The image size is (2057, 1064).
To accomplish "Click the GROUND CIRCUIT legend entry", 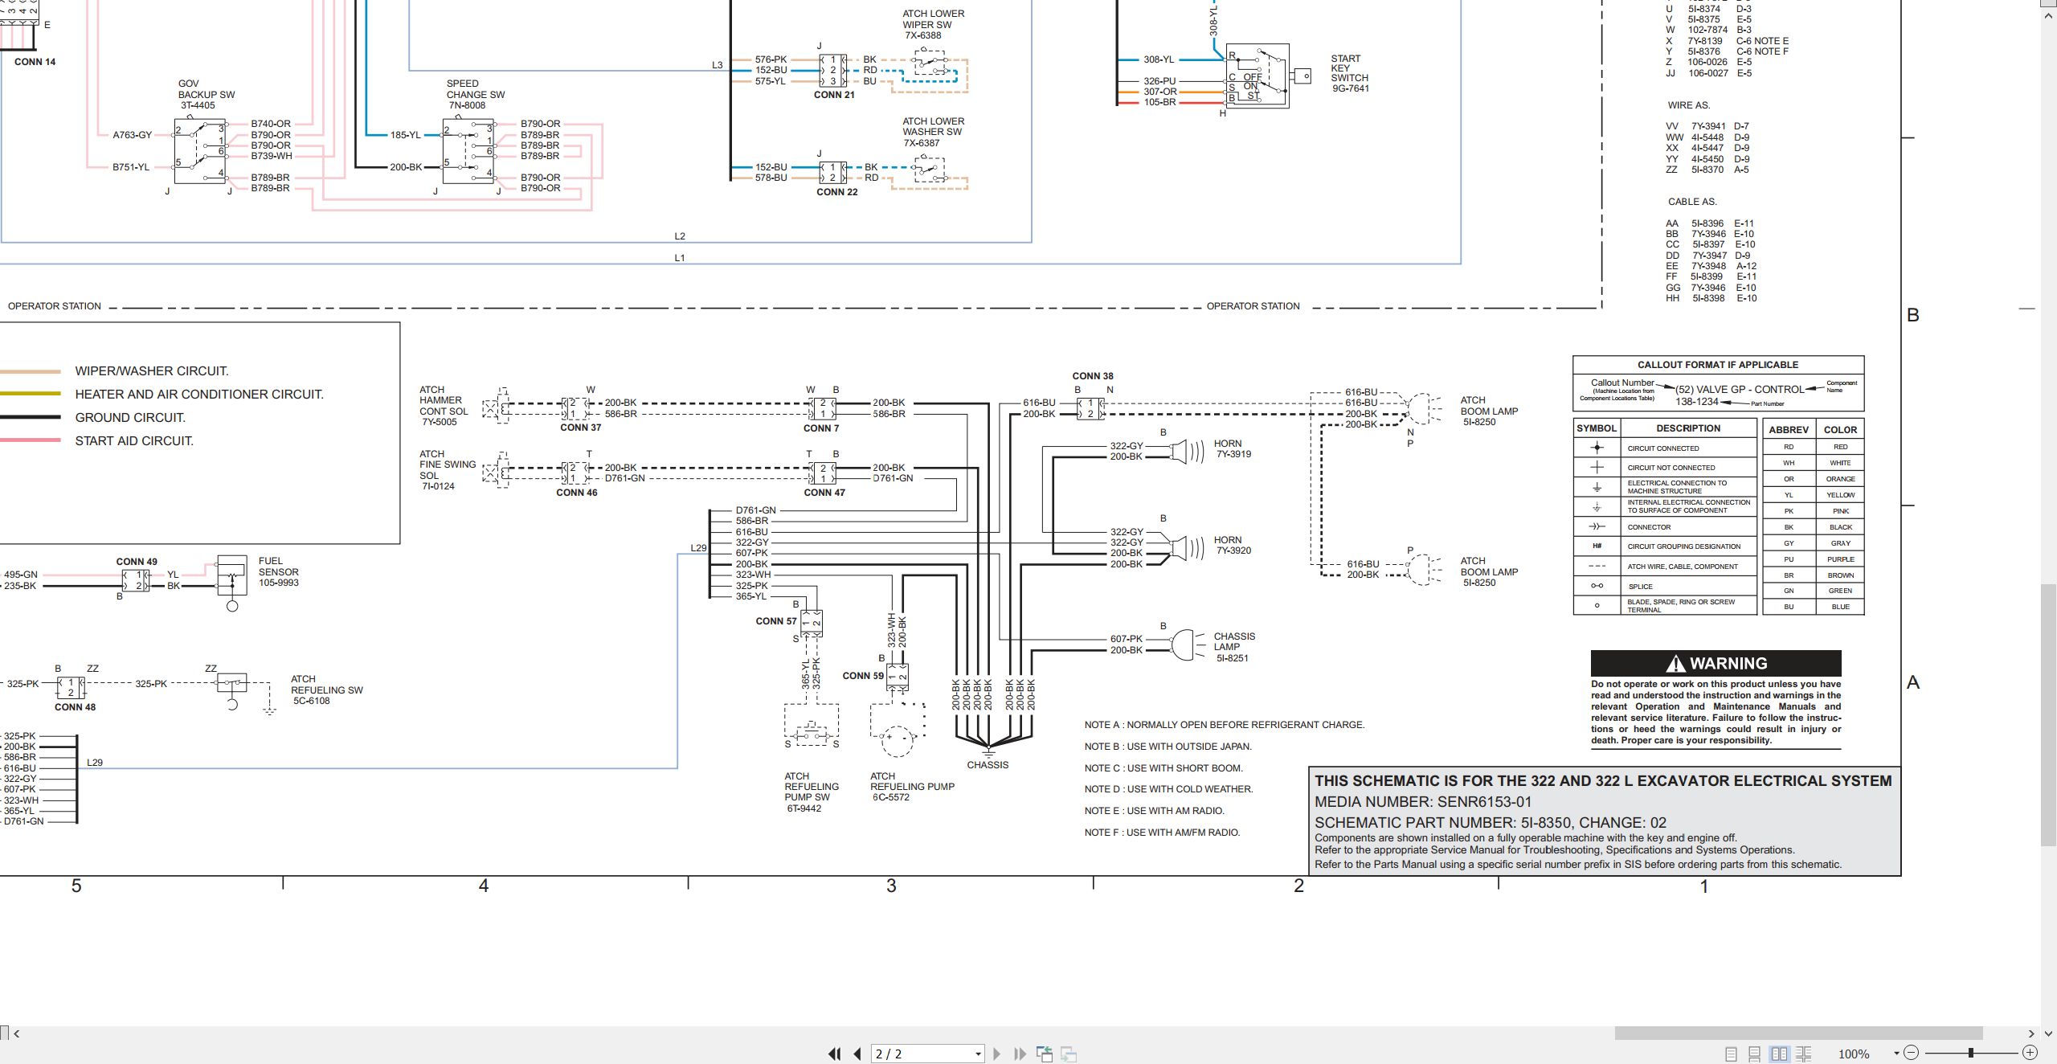I will click(x=130, y=417).
